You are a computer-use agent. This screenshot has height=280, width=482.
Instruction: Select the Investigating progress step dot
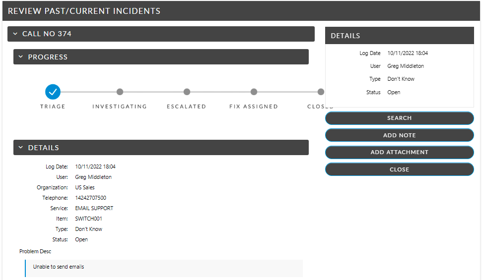click(120, 92)
